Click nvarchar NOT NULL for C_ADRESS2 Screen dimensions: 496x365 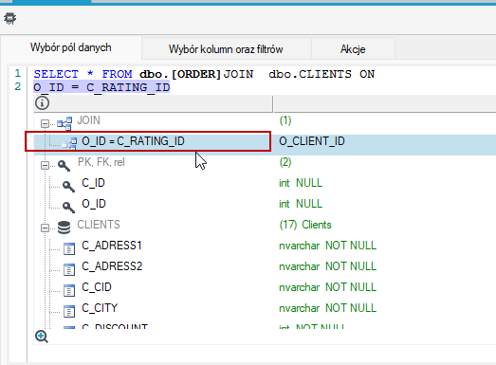point(328,266)
